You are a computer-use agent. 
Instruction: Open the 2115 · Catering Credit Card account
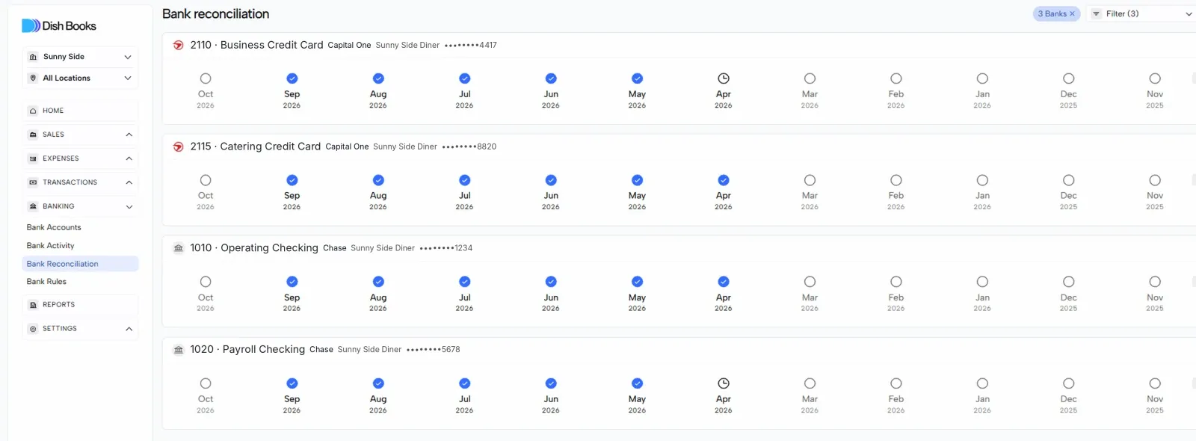pos(255,147)
